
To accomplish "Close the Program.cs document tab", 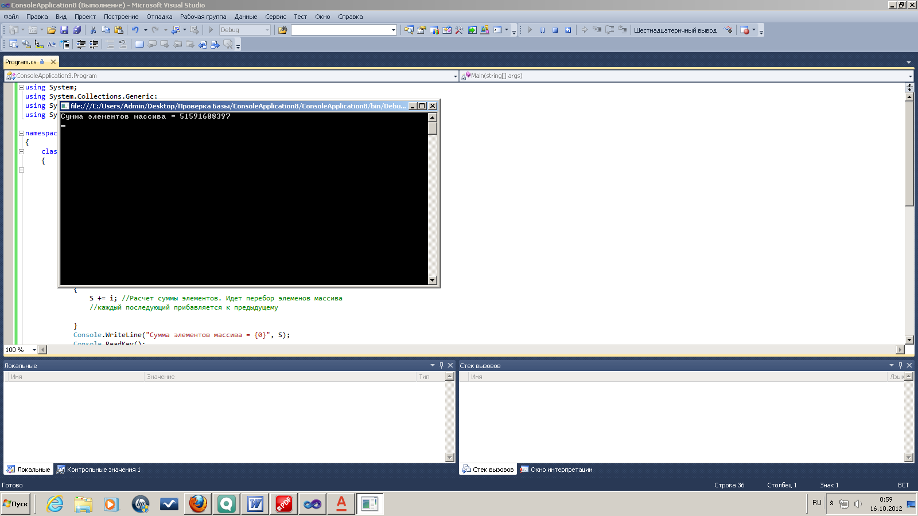I will tap(53, 62).
